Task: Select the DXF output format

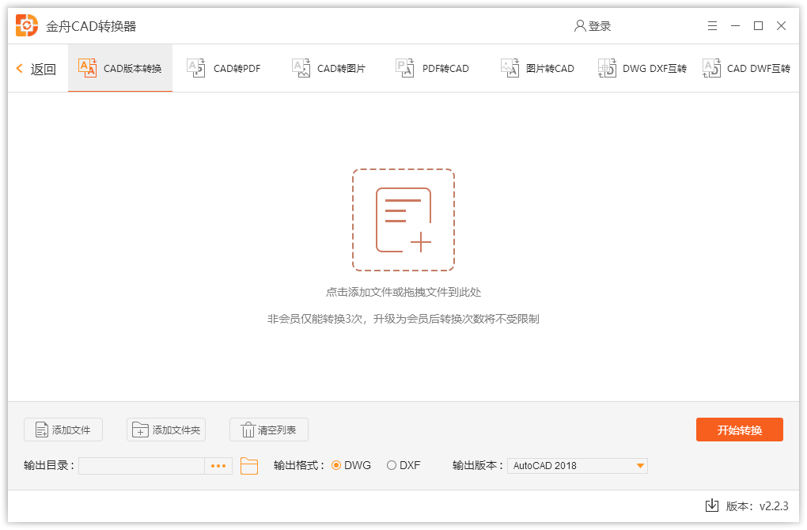Action: tap(388, 465)
